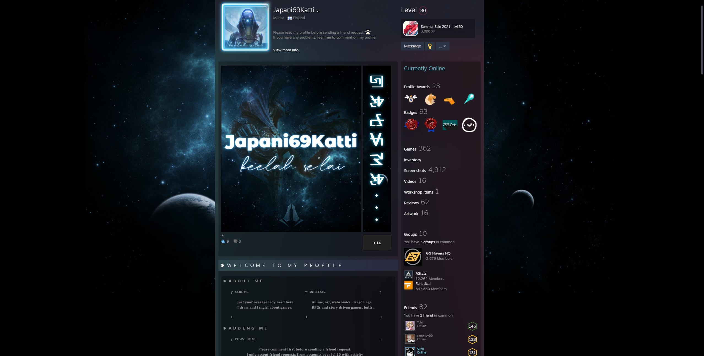This screenshot has width=704, height=356.
Task: Select the white smiley face badge
Action: pos(469,125)
